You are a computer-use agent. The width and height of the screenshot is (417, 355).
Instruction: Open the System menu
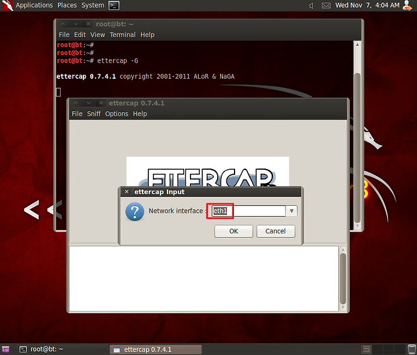click(93, 5)
